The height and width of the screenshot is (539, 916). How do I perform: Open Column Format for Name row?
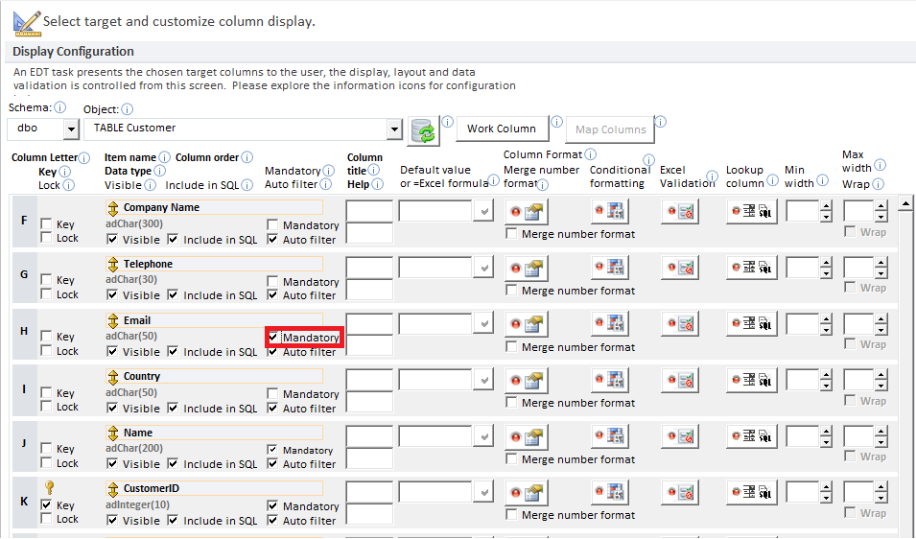click(x=527, y=436)
